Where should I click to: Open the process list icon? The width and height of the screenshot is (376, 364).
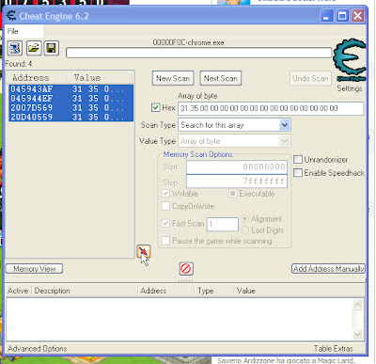[15, 48]
